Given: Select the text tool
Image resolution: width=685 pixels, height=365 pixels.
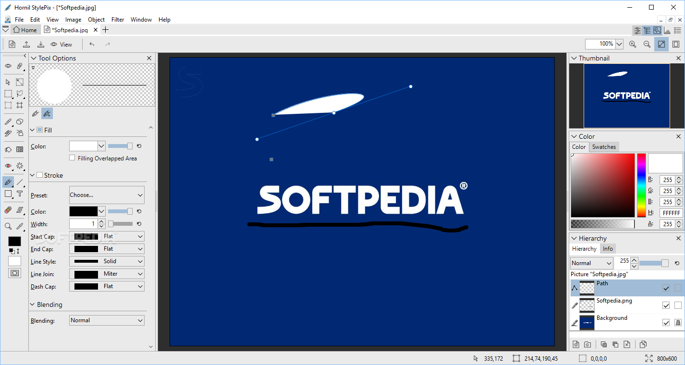Looking at the screenshot, I should point(20,194).
